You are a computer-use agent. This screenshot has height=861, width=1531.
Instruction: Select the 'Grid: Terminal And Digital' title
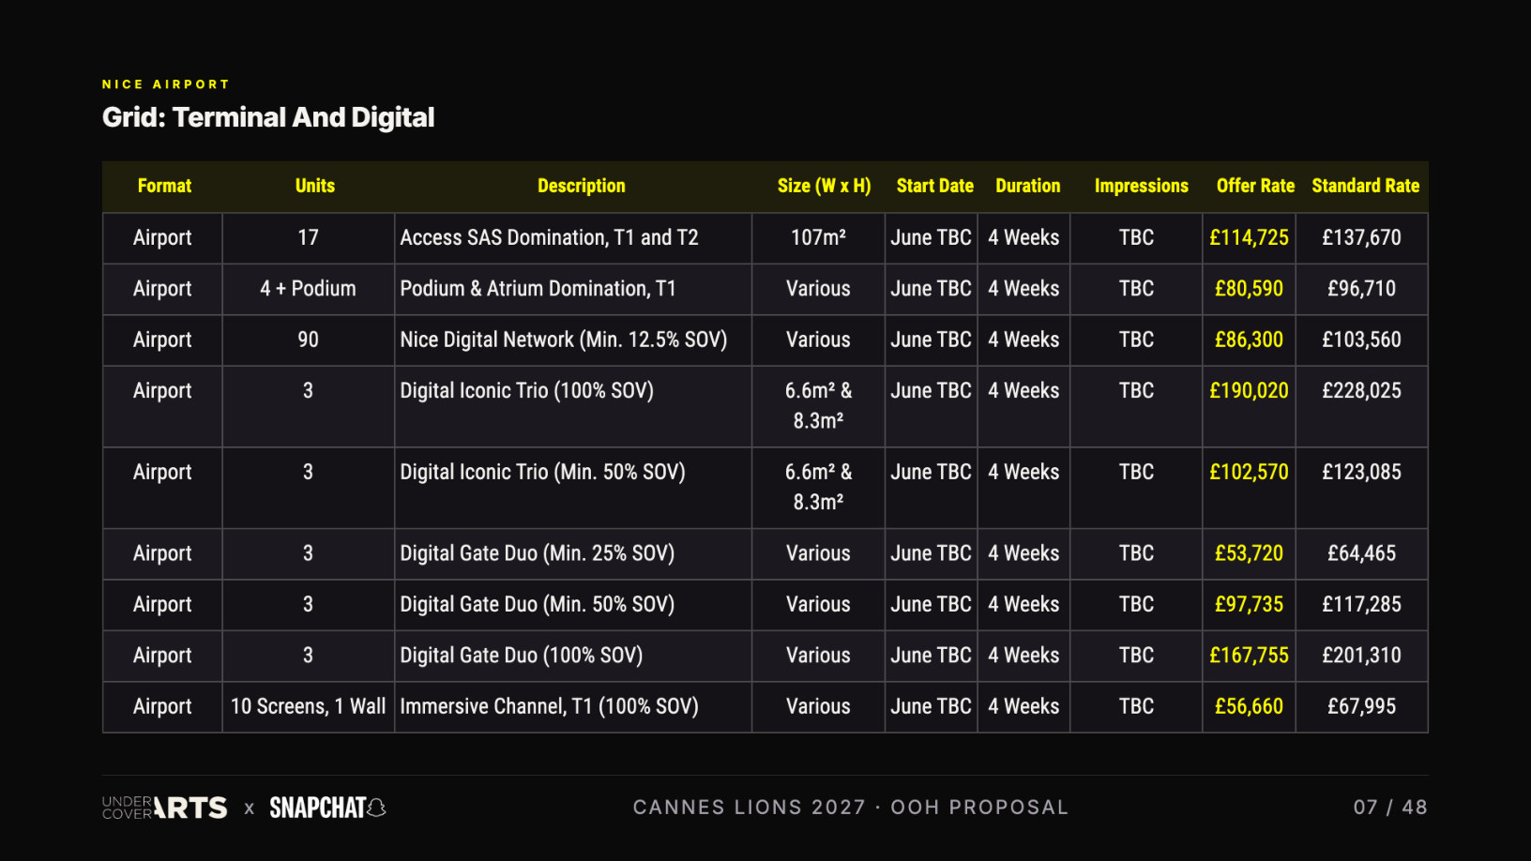pyautogui.click(x=268, y=117)
